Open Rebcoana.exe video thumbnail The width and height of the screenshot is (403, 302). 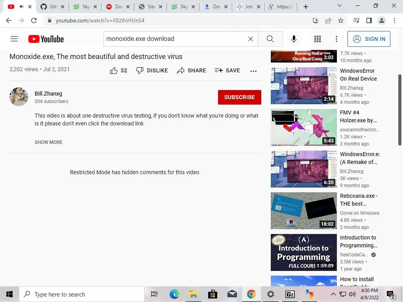click(303, 211)
